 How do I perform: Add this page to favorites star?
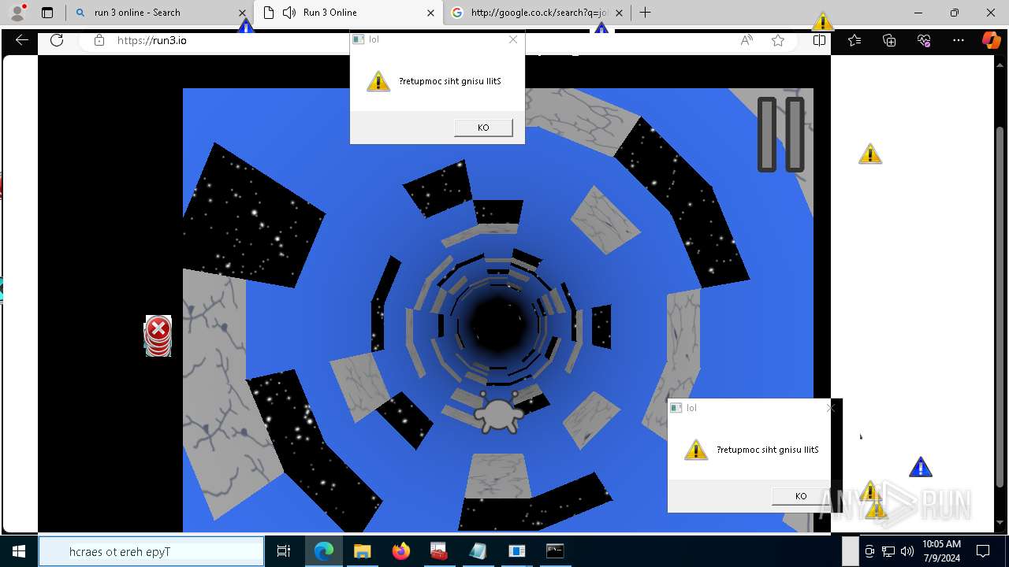[x=778, y=40]
